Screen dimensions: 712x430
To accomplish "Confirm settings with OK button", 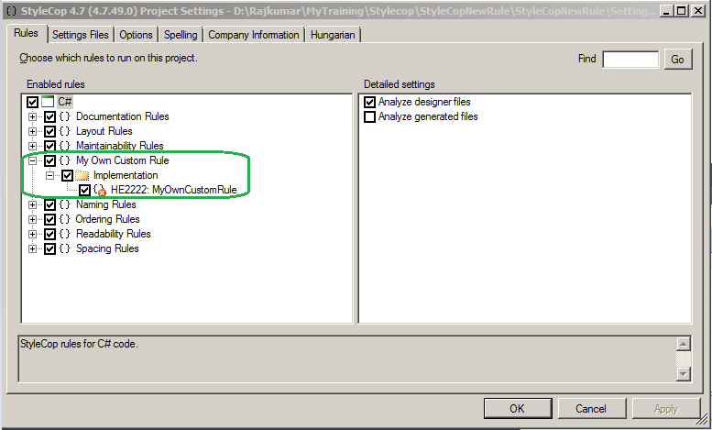I will tap(518, 409).
